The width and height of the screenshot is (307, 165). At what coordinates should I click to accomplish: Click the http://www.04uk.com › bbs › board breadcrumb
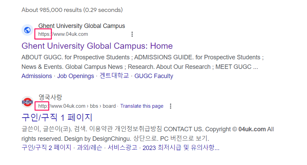[x=77, y=106]
